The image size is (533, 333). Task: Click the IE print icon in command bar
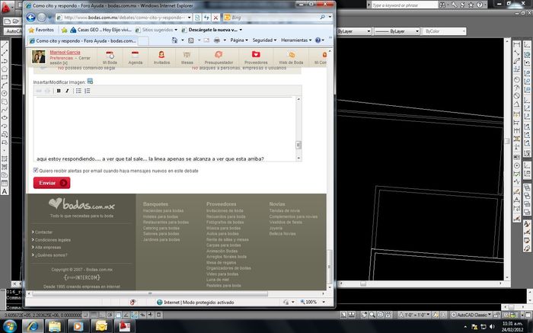coord(217,40)
